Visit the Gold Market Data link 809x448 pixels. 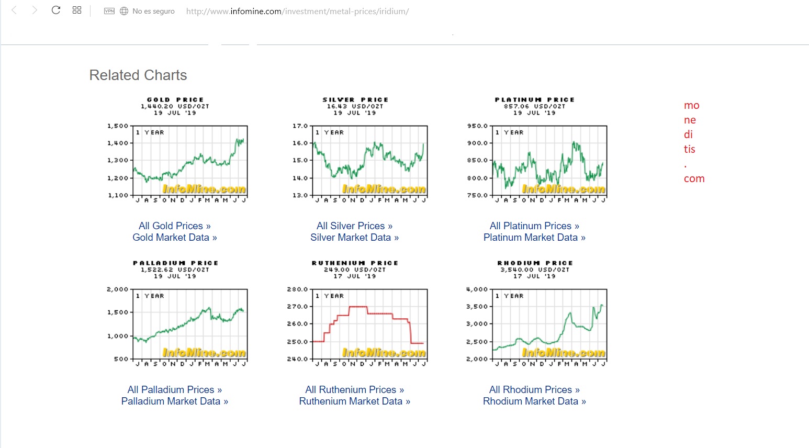point(174,238)
